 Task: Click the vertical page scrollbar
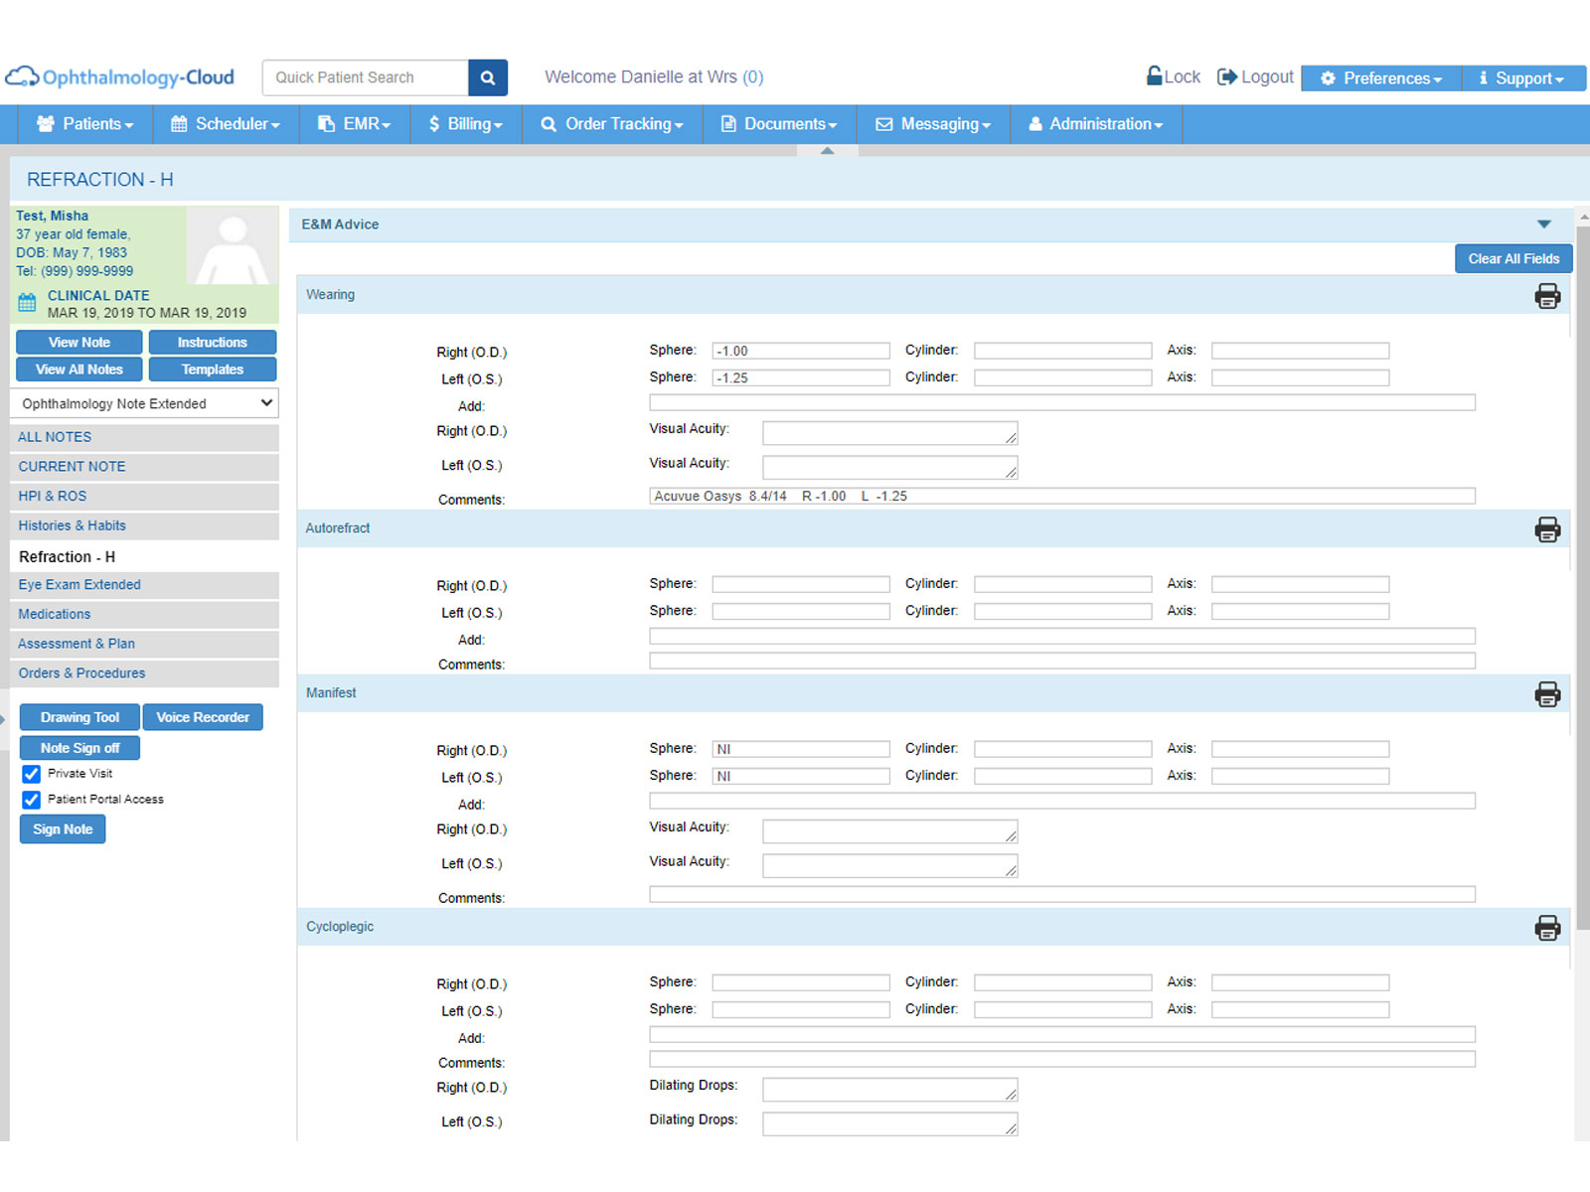tap(1582, 576)
